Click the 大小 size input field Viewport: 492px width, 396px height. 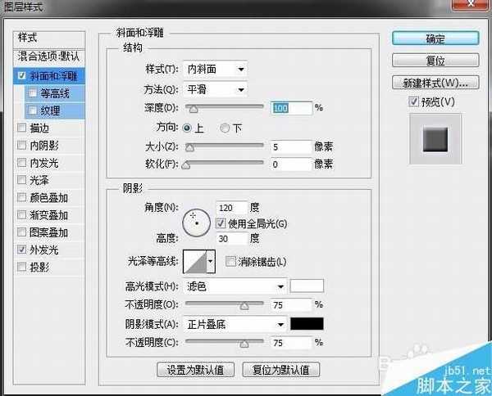[x=291, y=146]
